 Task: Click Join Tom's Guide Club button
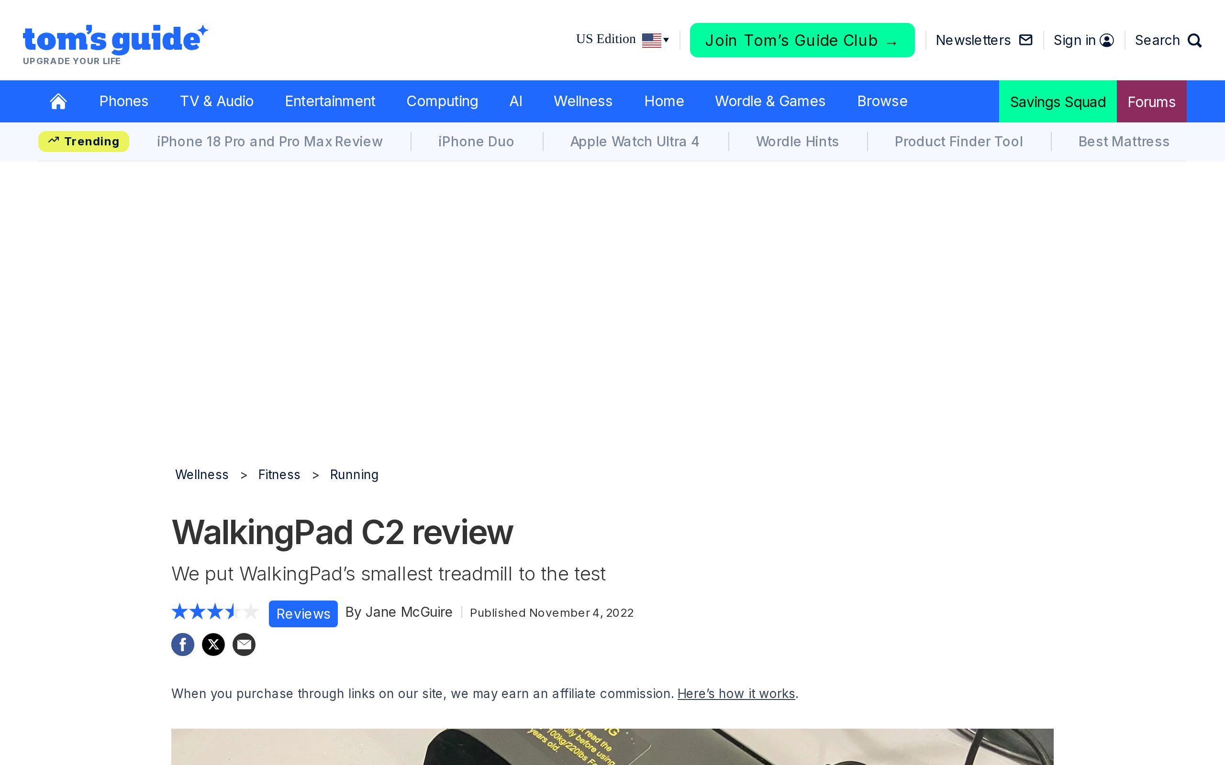[x=802, y=40]
